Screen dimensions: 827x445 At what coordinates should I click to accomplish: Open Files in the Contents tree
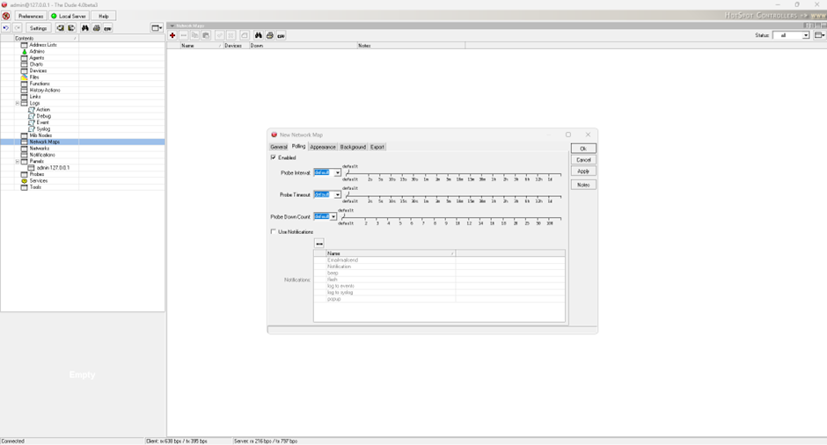click(x=34, y=77)
